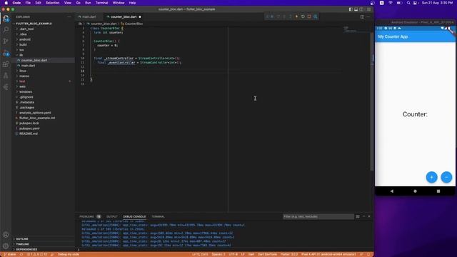Tap the emulator Recents square button
This screenshot has height=257, width=457.
pyautogui.click(x=438, y=191)
